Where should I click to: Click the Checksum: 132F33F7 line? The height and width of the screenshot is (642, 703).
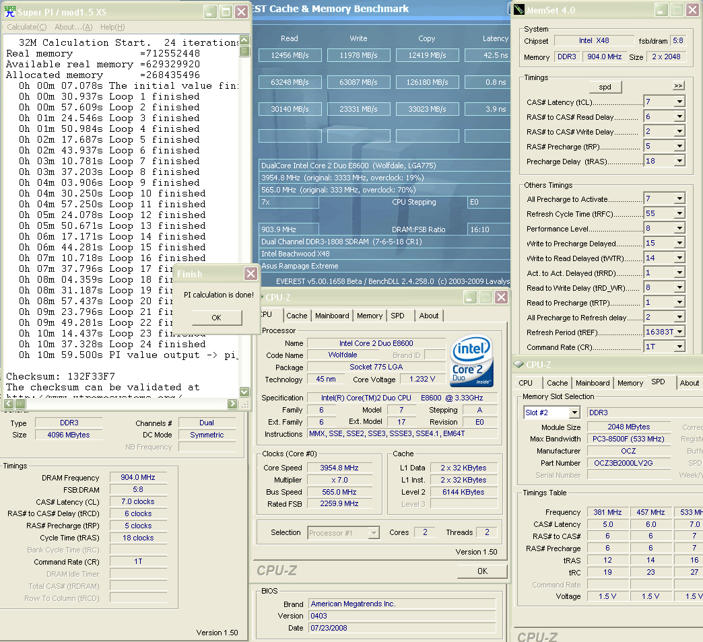coord(61,376)
